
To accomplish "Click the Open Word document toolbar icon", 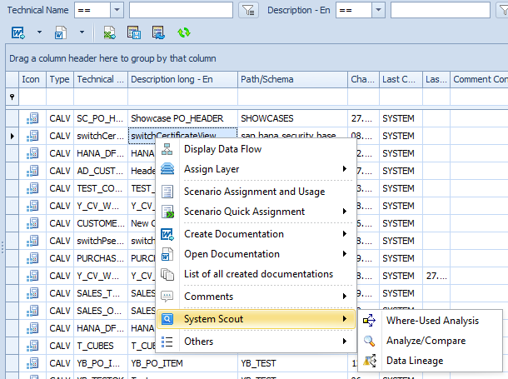I will click(61, 32).
